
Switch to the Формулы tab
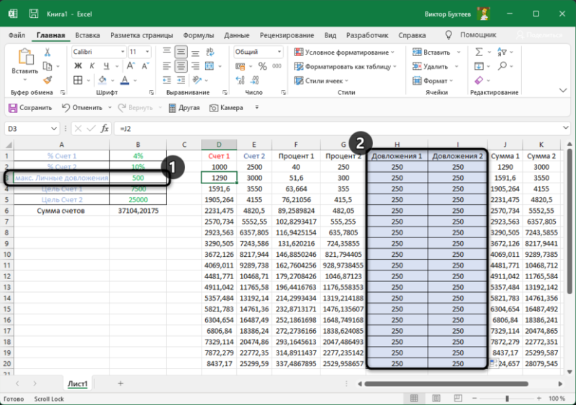point(199,35)
